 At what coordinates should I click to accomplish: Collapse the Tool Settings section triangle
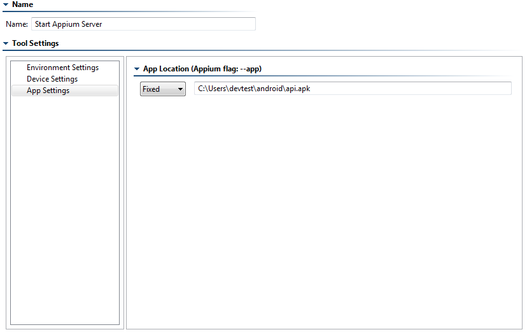[x=5, y=43]
